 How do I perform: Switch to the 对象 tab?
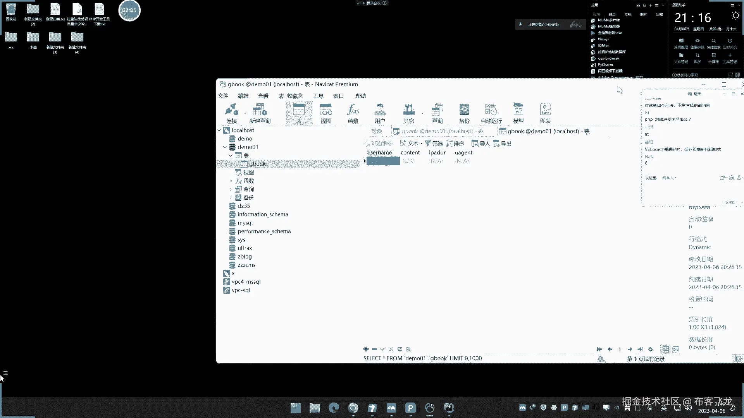point(376,132)
